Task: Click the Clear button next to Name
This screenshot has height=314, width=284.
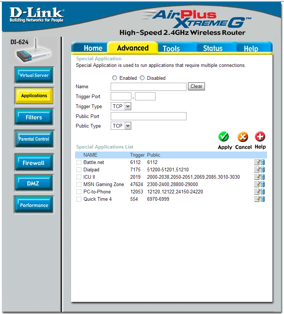Action: 196,86
